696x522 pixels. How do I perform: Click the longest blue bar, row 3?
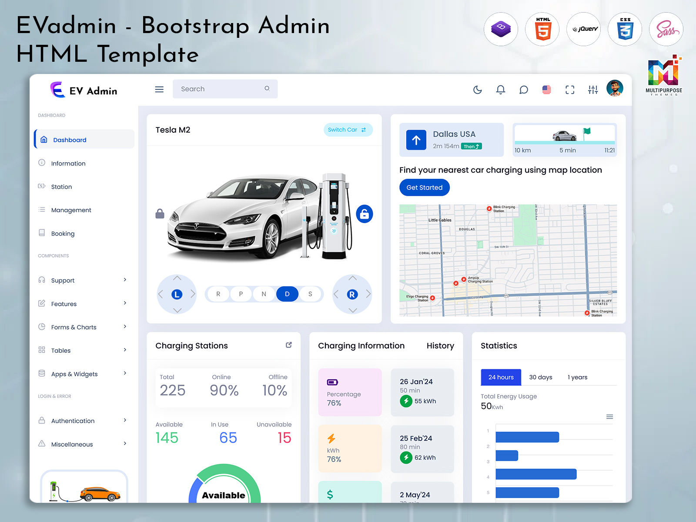point(536,474)
